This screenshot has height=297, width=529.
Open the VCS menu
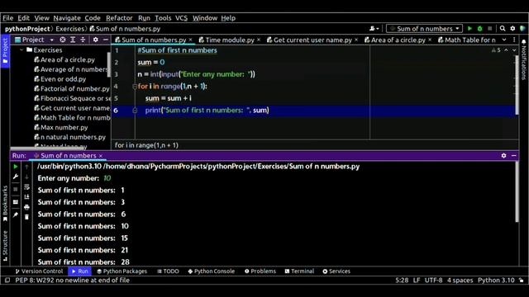(x=181, y=18)
